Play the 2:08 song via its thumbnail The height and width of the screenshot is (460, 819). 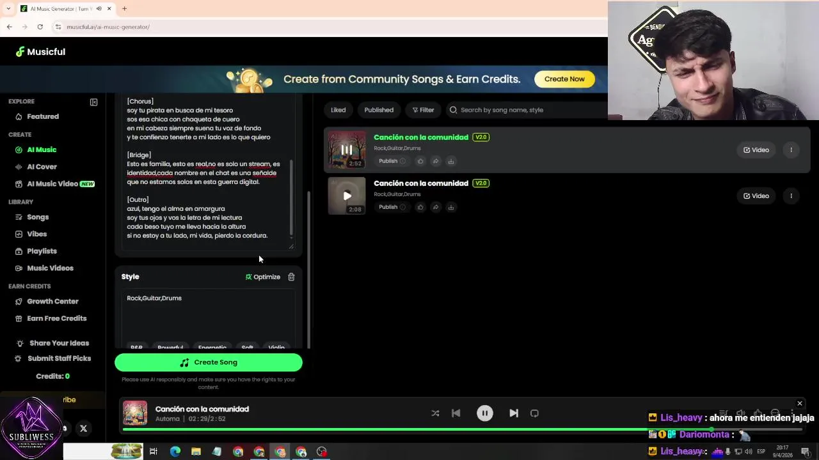pos(347,195)
